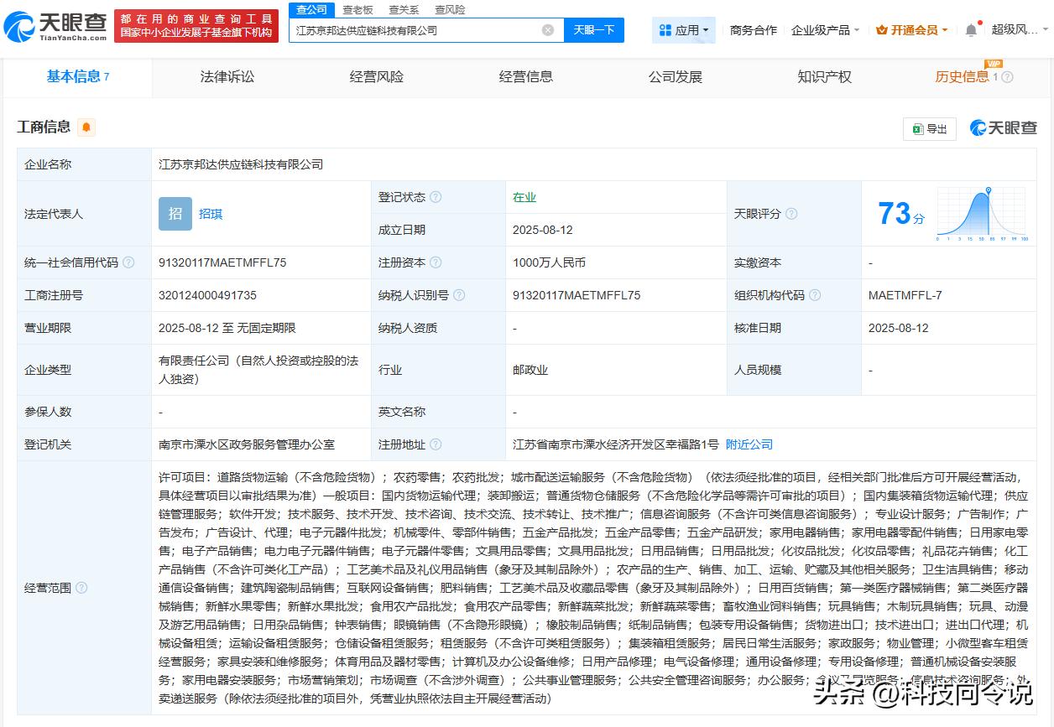Switch to the 查风险 search tab

(x=450, y=9)
